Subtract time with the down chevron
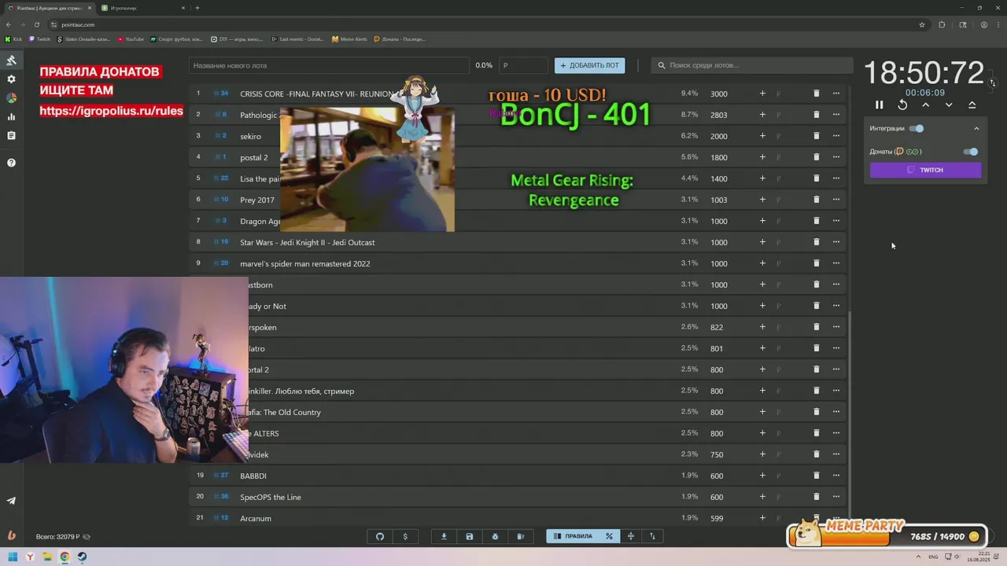The width and height of the screenshot is (1007, 566). [949, 105]
